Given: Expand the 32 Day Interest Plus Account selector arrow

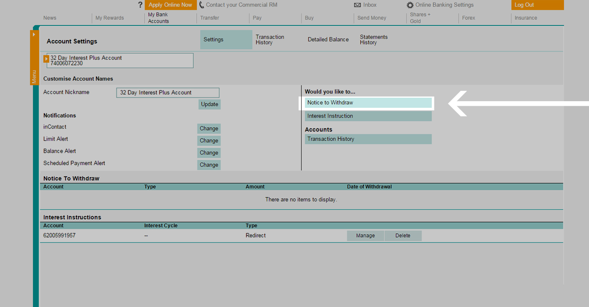Looking at the screenshot, I should click(46, 59).
